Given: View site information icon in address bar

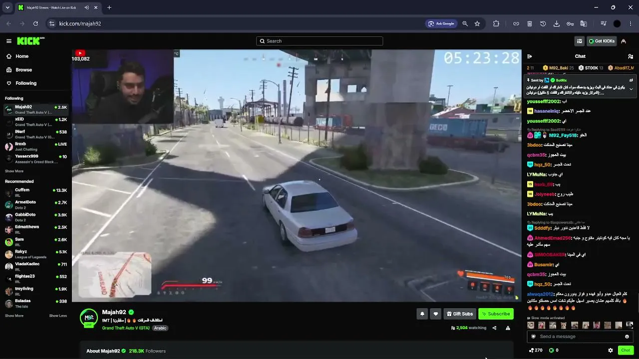Looking at the screenshot, I should point(51,23).
